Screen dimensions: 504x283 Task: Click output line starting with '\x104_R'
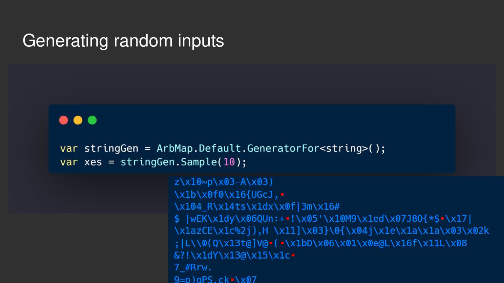pos(257,206)
